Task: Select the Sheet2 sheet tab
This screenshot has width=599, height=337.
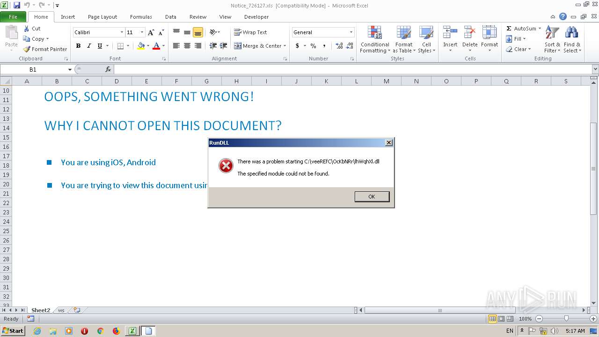Action: 41,310
